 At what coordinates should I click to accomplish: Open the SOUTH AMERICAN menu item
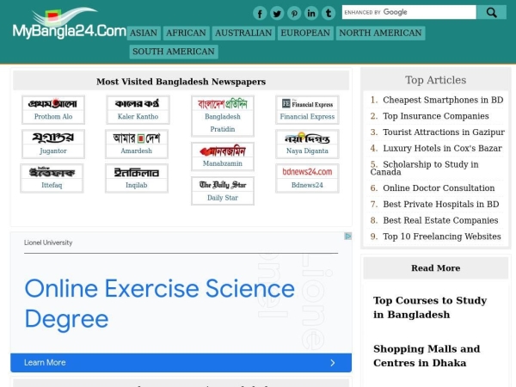tap(174, 52)
